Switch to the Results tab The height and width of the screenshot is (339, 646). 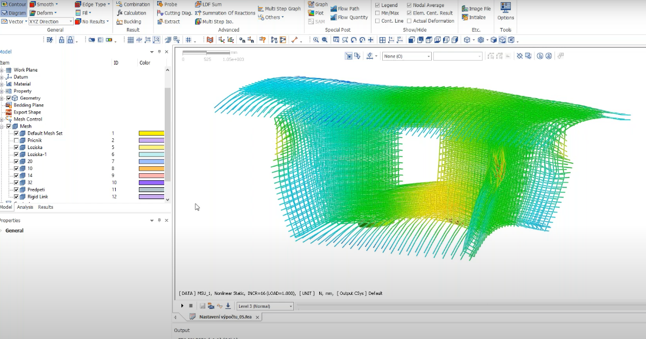pos(45,207)
